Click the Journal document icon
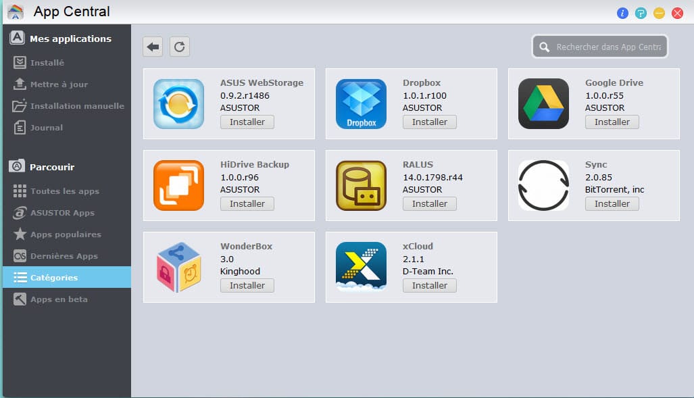This screenshot has width=694, height=398. pos(20,128)
